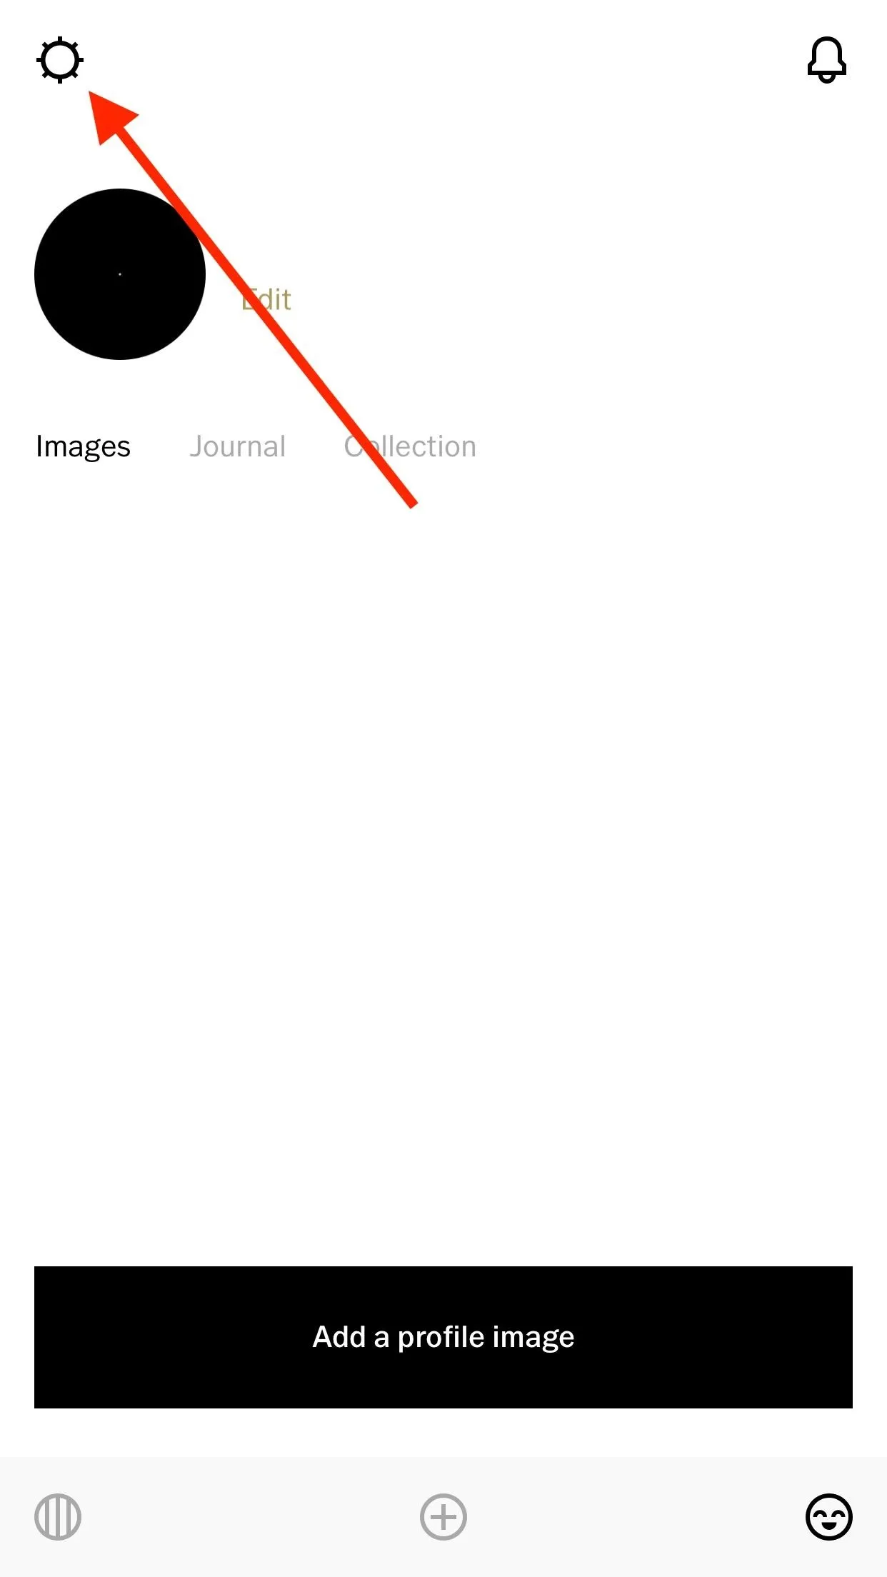View the striped circle feed section

tap(58, 1516)
